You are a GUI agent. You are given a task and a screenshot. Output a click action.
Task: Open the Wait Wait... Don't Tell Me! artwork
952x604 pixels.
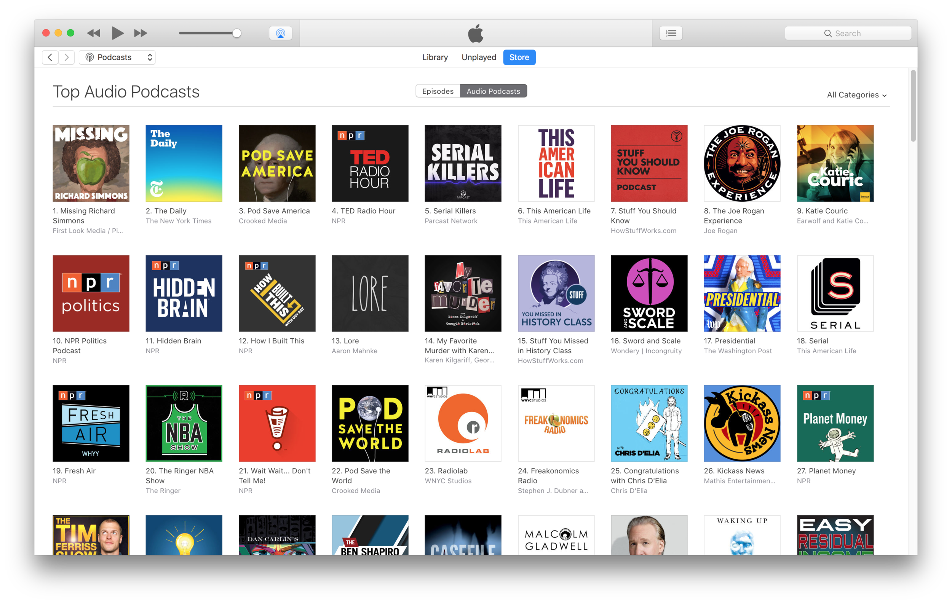pos(277,424)
